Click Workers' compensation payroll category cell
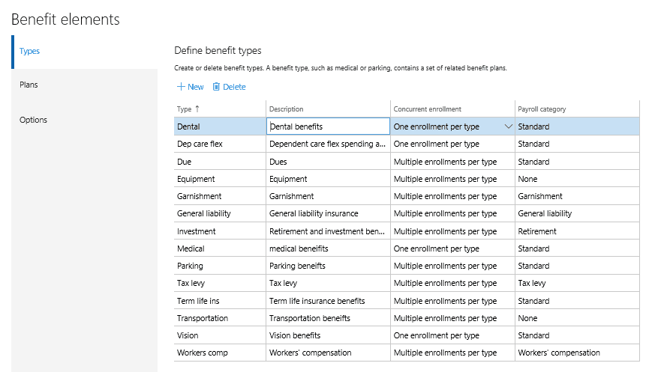This screenshot has height=372, width=649. click(578, 353)
